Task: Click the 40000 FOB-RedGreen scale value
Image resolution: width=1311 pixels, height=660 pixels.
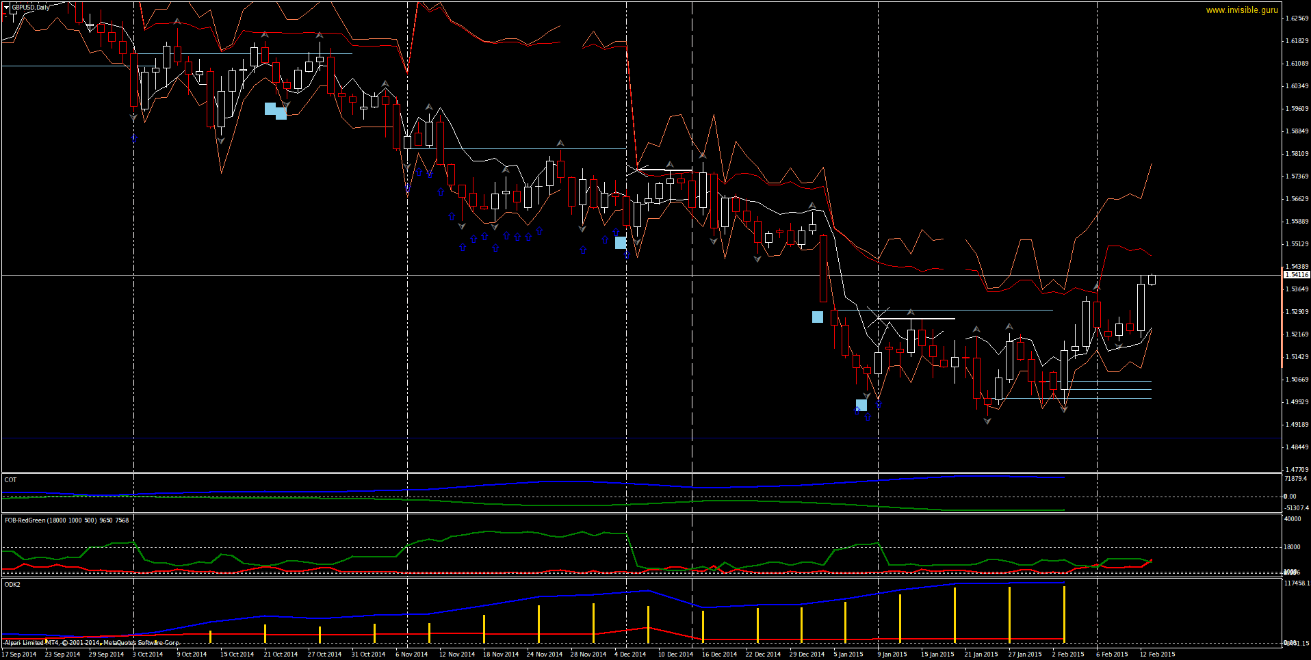Action: [1293, 519]
